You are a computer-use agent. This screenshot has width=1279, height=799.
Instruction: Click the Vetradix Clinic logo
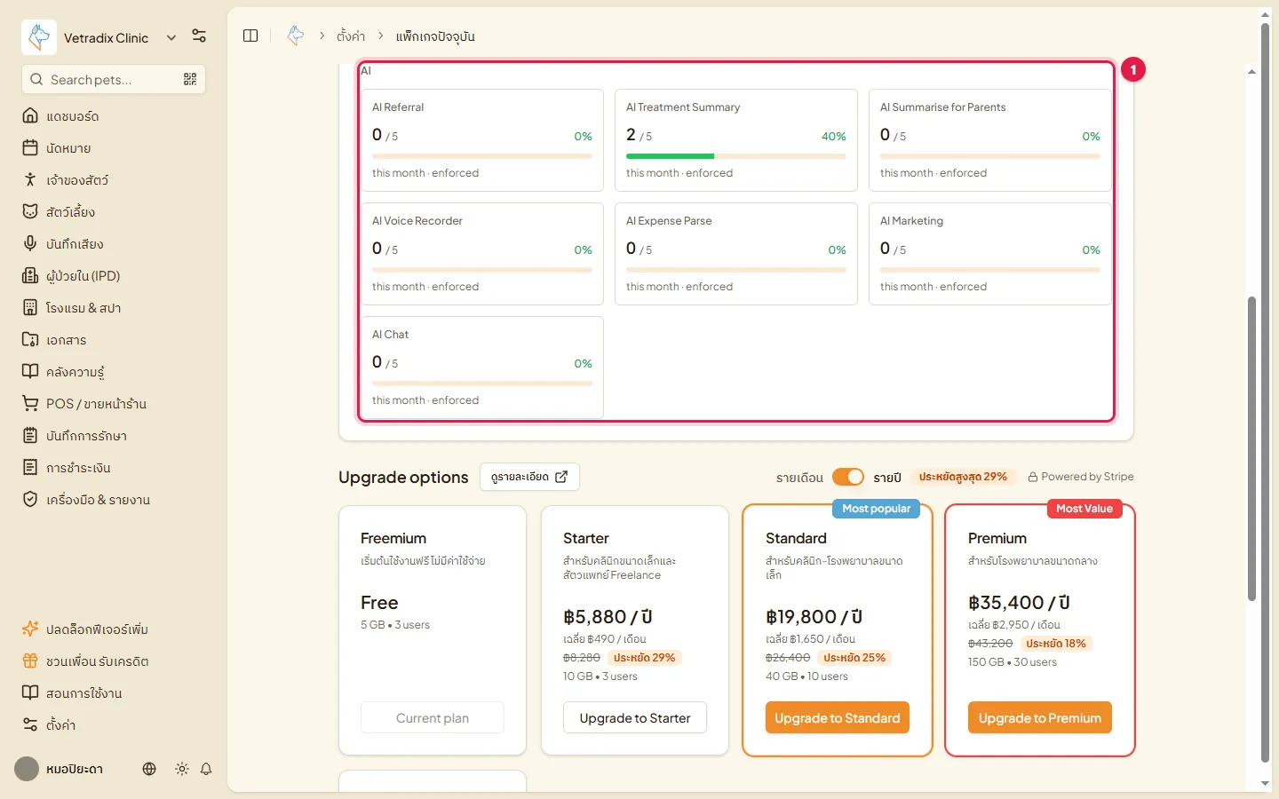tap(39, 37)
